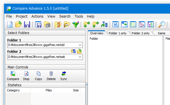Open the filter funnel icon

76,24
